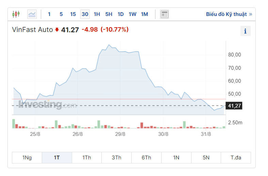Select the 5H interval
This screenshot has height=176, width=268.
click(x=109, y=14)
